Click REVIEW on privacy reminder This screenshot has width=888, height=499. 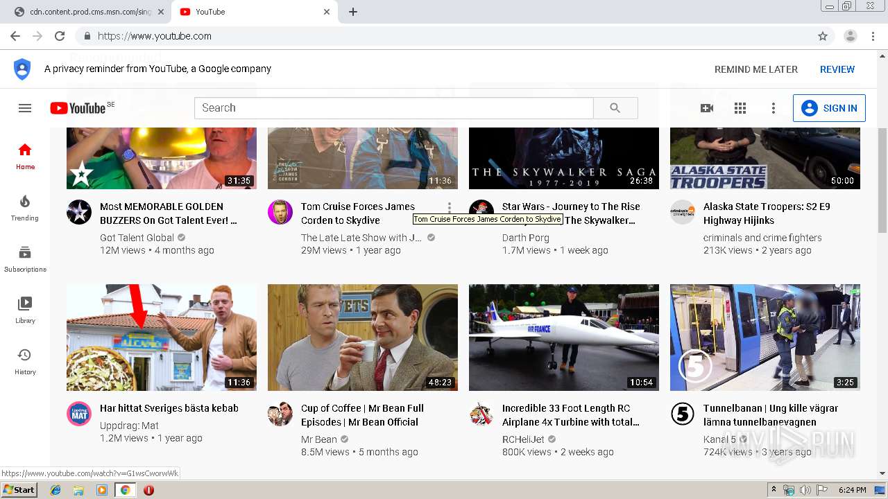[x=837, y=69]
